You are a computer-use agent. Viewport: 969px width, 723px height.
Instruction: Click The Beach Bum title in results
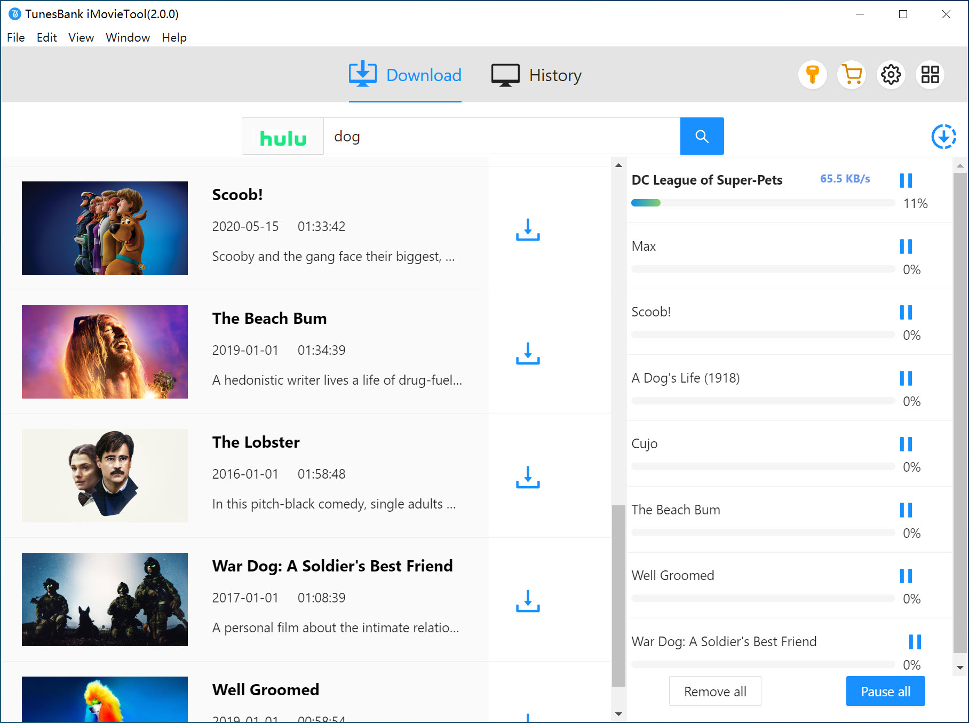(269, 319)
